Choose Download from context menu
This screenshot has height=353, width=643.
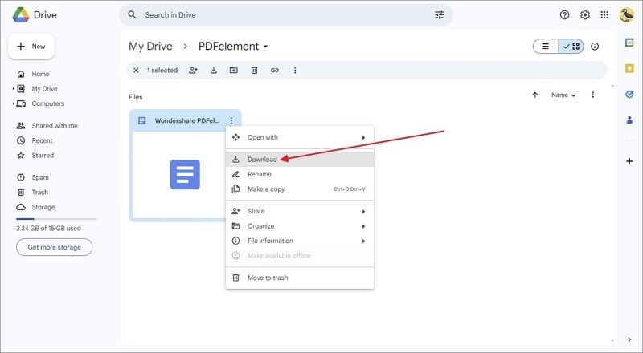pyautogui.click(x=300, y=160)
